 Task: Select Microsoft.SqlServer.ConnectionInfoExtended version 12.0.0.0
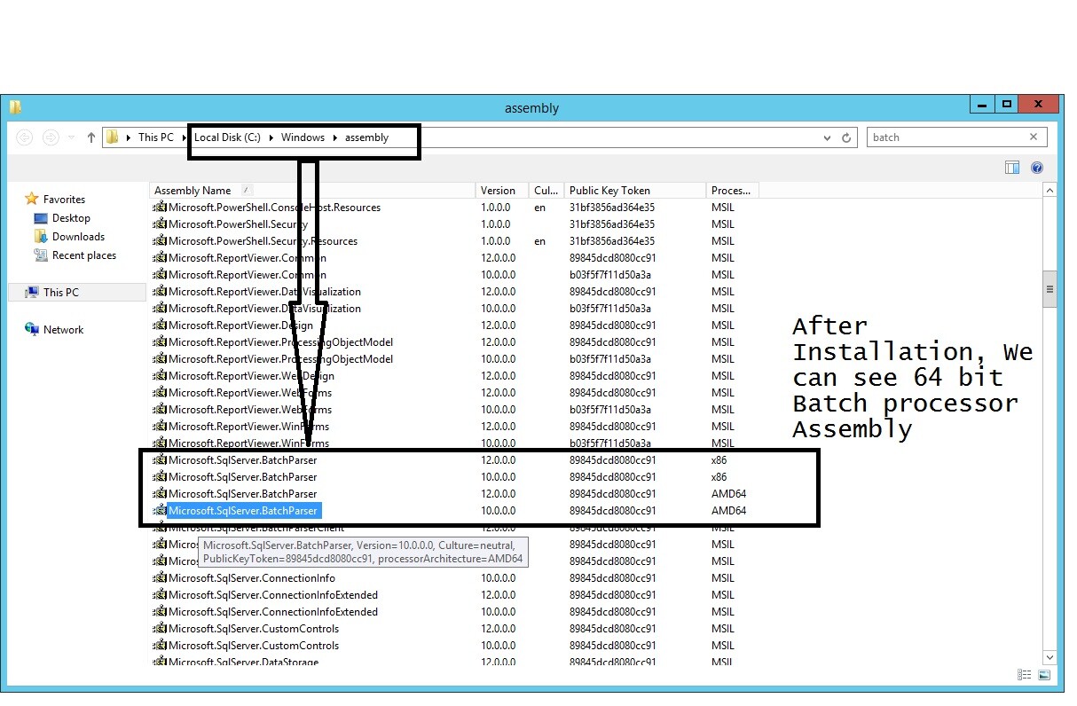[273, 595]
